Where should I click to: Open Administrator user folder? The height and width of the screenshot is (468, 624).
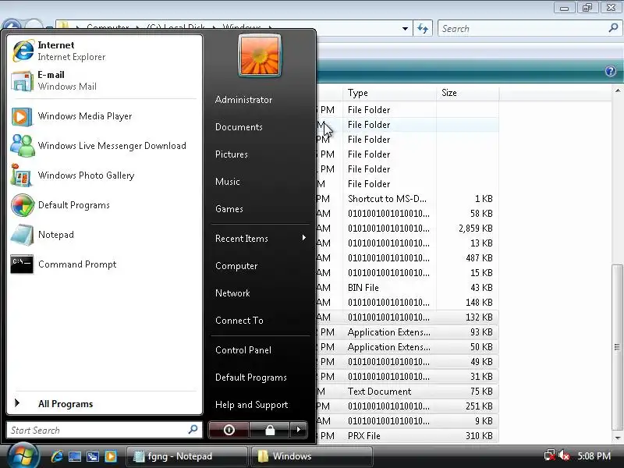pyautogui.click(x=243, y=100)
